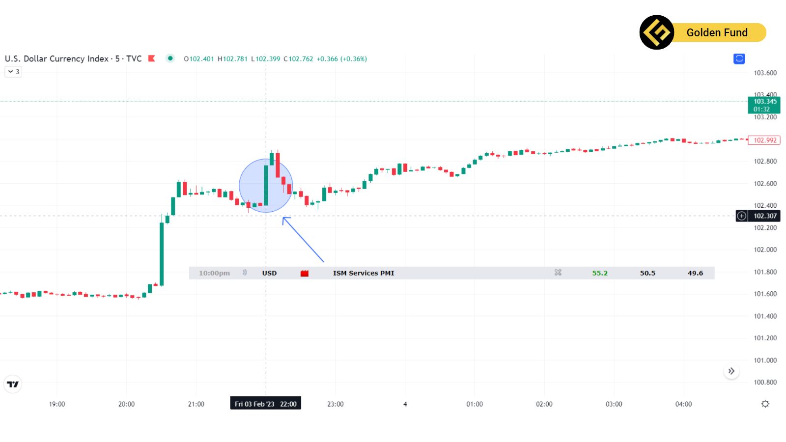Click the Golden Fund label
Viewport: 786px width, 442px height.
coord(717,32)
